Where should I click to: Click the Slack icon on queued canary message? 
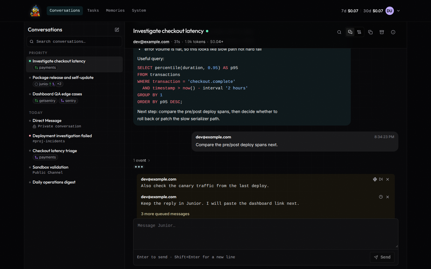[x=375, y=179]
